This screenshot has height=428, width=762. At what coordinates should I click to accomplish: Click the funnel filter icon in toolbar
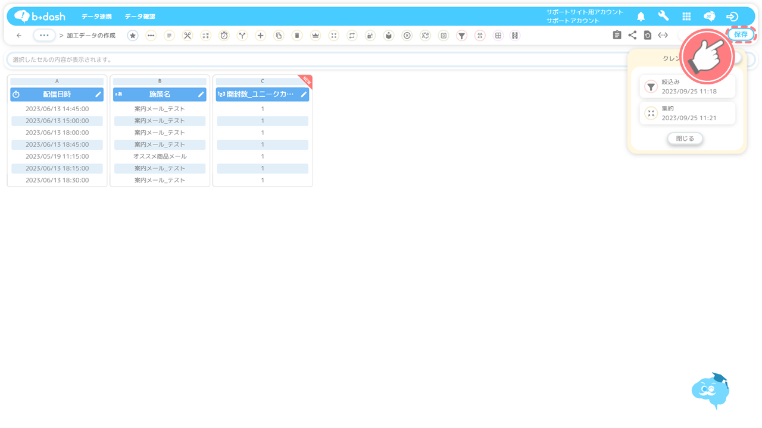point(461,36)
